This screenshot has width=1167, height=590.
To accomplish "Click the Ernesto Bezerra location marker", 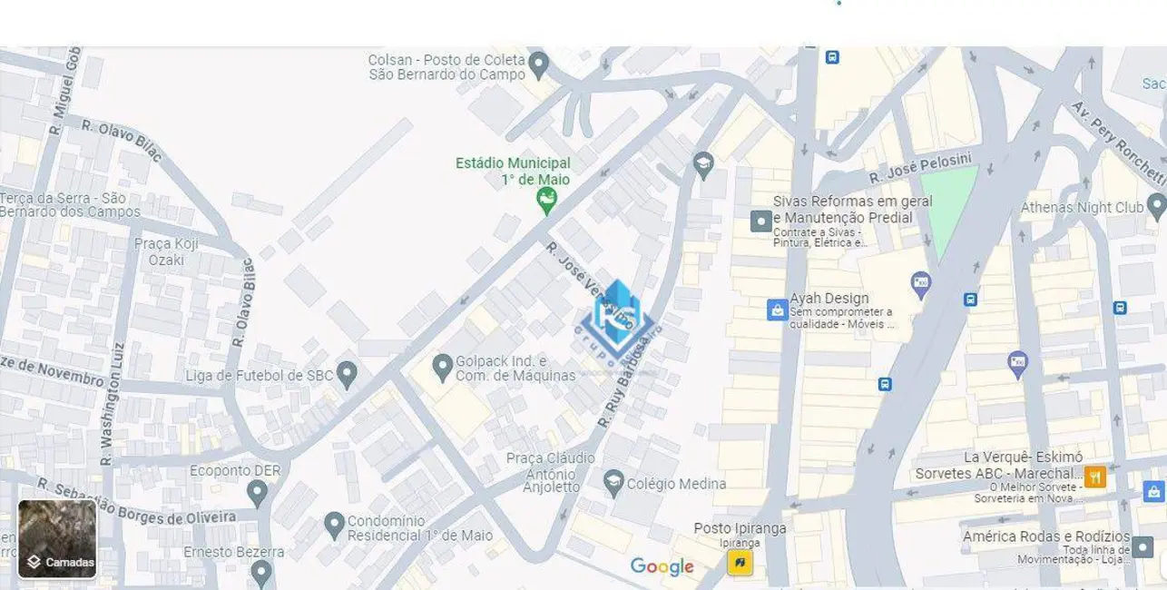I will (x=261, y=573).
